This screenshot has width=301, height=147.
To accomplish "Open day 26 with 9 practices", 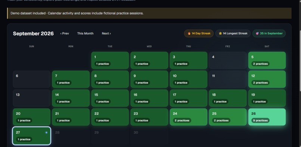I will (267, 117).
